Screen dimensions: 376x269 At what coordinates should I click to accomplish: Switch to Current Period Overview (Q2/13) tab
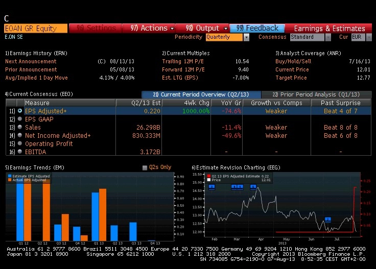click(x=201, y=94)
